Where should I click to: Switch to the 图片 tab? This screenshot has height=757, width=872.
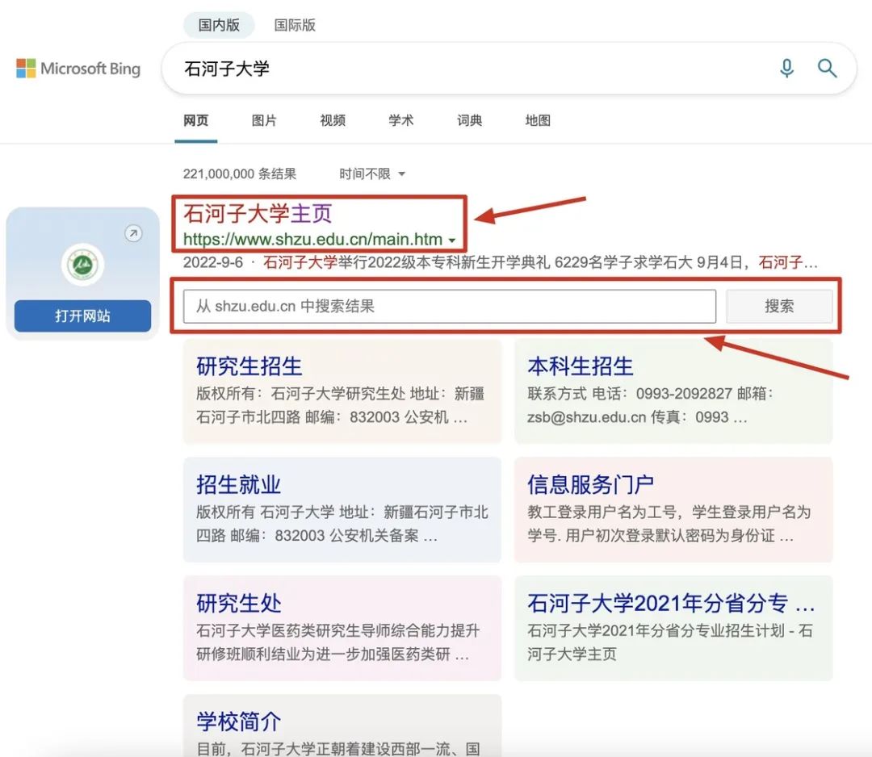pos(264,120)
